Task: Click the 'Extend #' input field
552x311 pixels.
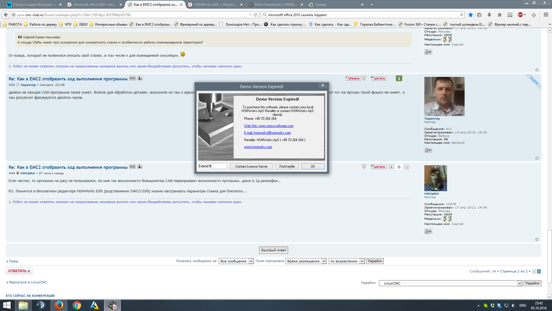Action: point(219,166)
